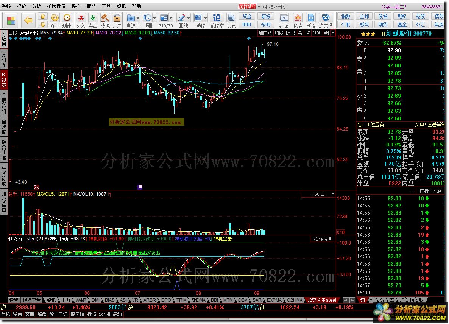Open the 系统 menu
Image resolution: width=449 pixels, height=324 pixels.
(x=6, y=6)
